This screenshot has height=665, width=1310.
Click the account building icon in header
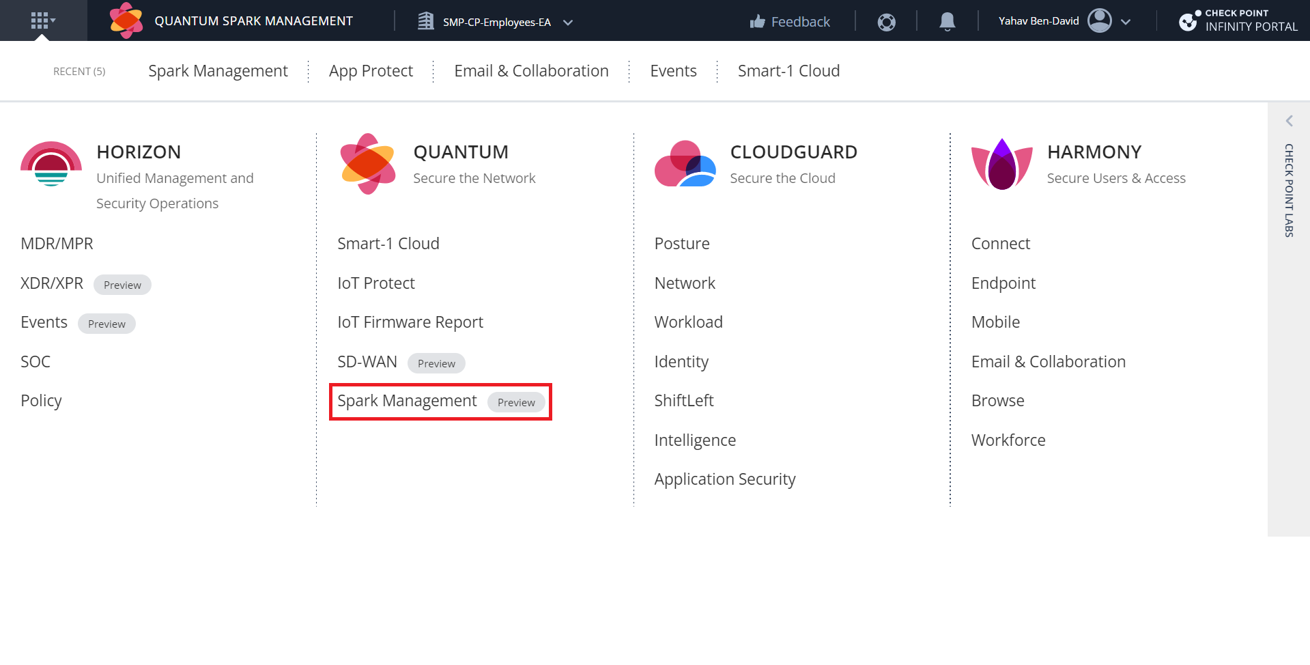(x=426, y=21)
